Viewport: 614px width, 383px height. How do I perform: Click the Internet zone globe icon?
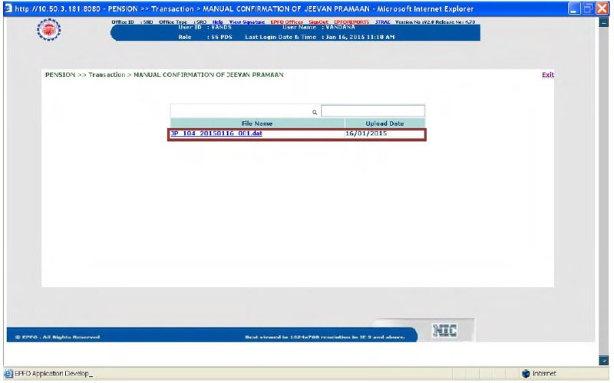(x=526, y=374)
